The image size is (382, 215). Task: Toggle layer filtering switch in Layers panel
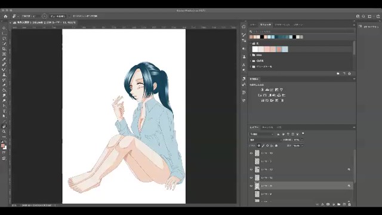[303, 134]
